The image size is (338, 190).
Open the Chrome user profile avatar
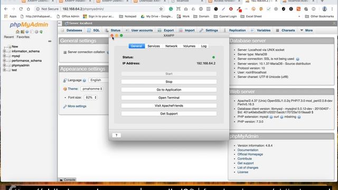(324, 9)
